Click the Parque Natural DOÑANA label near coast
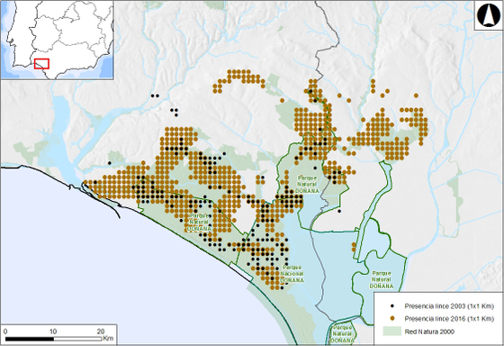 click(199, 223)
